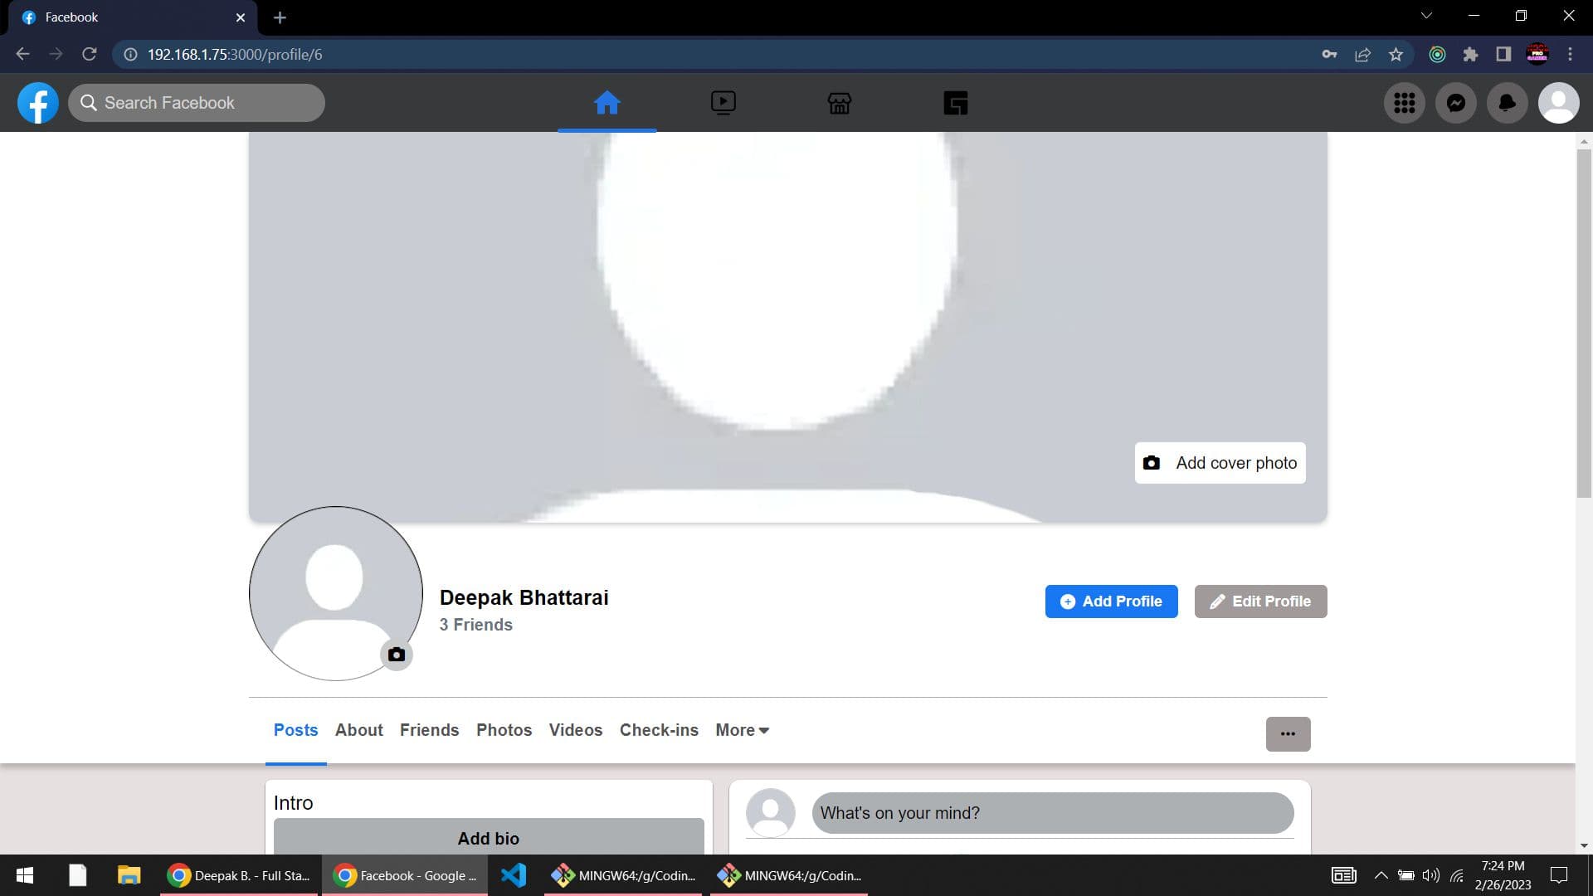Image resolution: width=1593 pixels, height=896 pixels.
Task: Open the notifications bell icon
Action: [1507, 103]
